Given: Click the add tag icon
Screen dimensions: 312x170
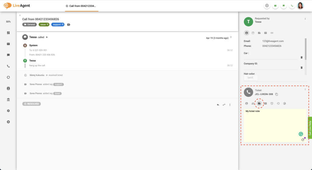Looking at the screenshot, I should coord(69,24).
